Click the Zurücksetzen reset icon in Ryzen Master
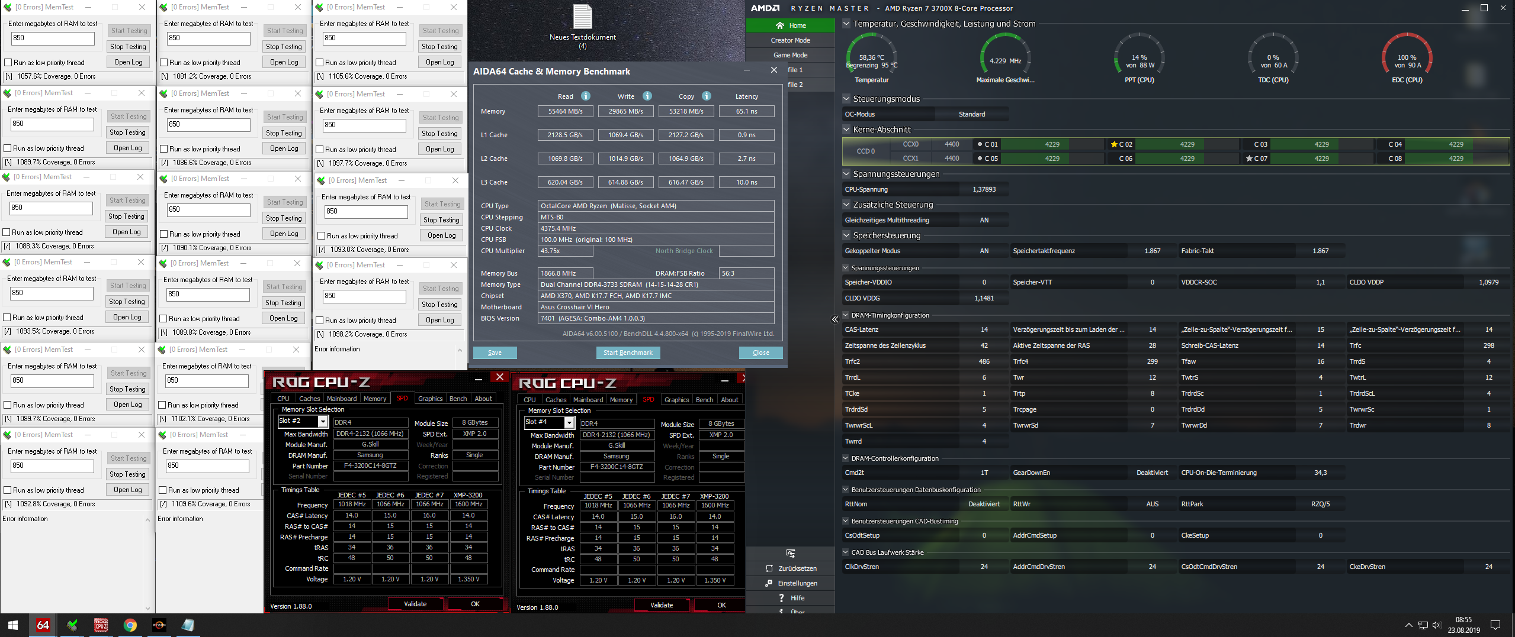 click(769, 568)
